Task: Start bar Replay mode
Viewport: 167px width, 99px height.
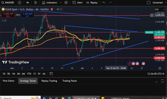Action: point(92,3)
